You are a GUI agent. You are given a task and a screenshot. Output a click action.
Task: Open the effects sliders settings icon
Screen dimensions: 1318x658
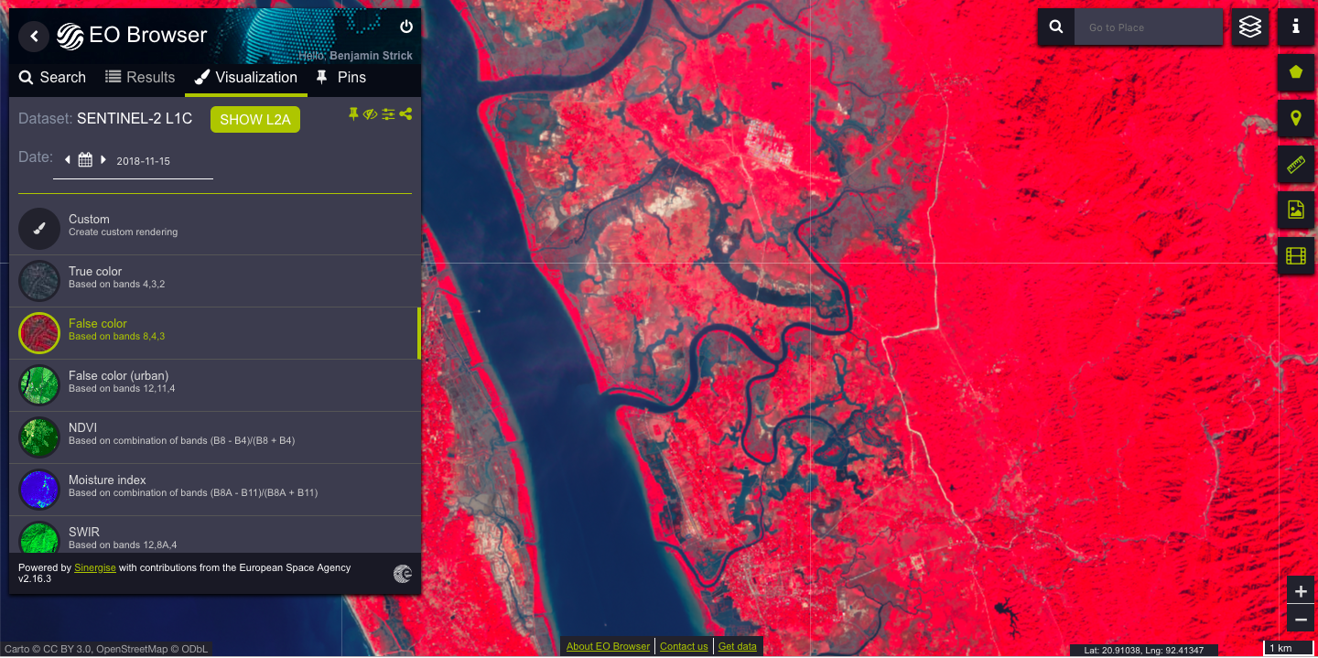tap(389, 114)
